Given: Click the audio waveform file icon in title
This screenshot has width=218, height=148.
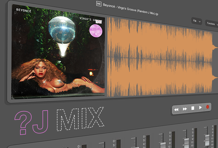Looking at the screenshot, I should pos(99,4).
